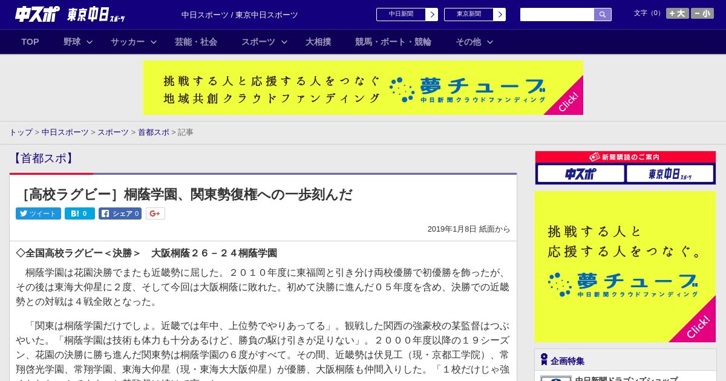The image size is (726, 381).
Task: Click the 【首都スポ】 section heading
Action: 43,158
